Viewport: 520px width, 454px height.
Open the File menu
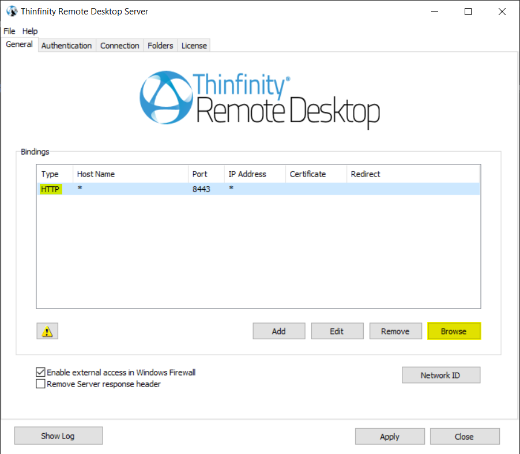tap(9, 31)
